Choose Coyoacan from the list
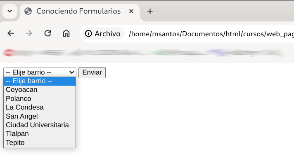Screen dimensions: 294x168 click(x=40, y=90)
